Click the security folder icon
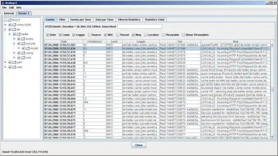278x156 pixels. coord(23,43)
